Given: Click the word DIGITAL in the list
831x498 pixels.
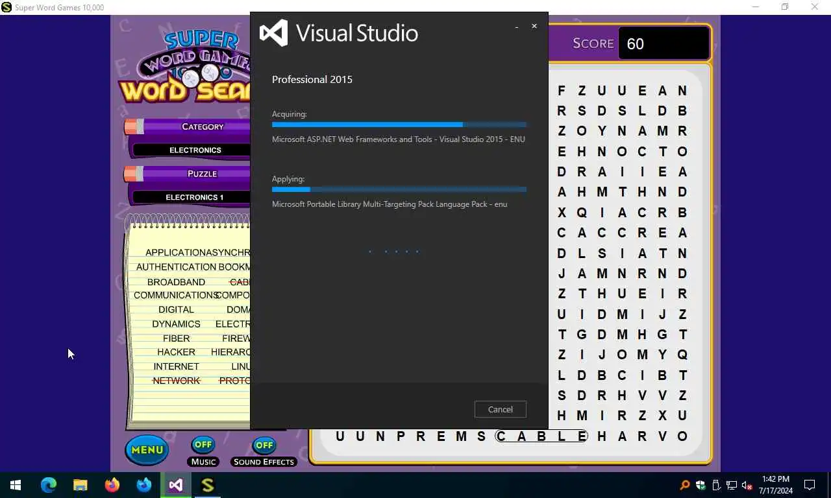Looking at the screenshot, I should [176, 310].
